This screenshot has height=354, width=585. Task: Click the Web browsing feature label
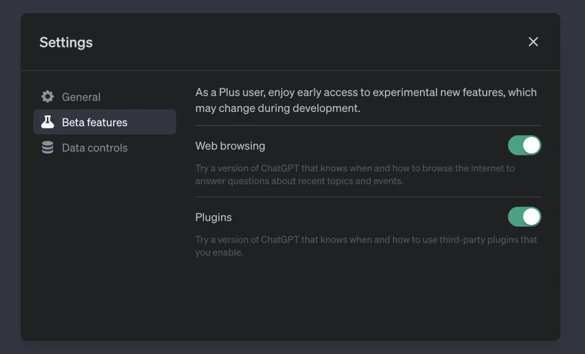pos(230,146)
